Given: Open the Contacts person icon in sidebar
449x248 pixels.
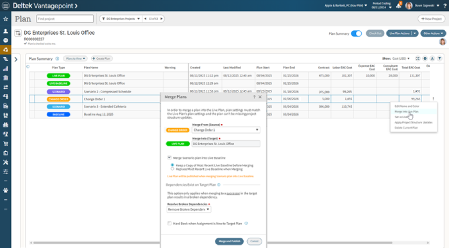Looking at the screenshot, I should pos(5,31).
